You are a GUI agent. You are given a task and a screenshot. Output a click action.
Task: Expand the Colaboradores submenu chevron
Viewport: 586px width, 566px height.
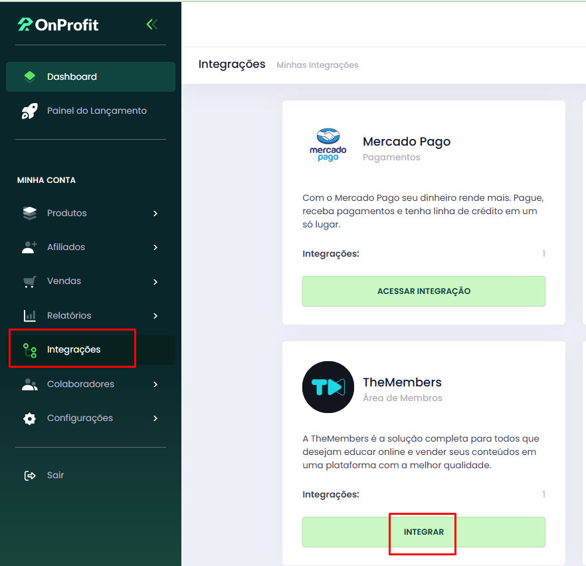tap(155, 384)
